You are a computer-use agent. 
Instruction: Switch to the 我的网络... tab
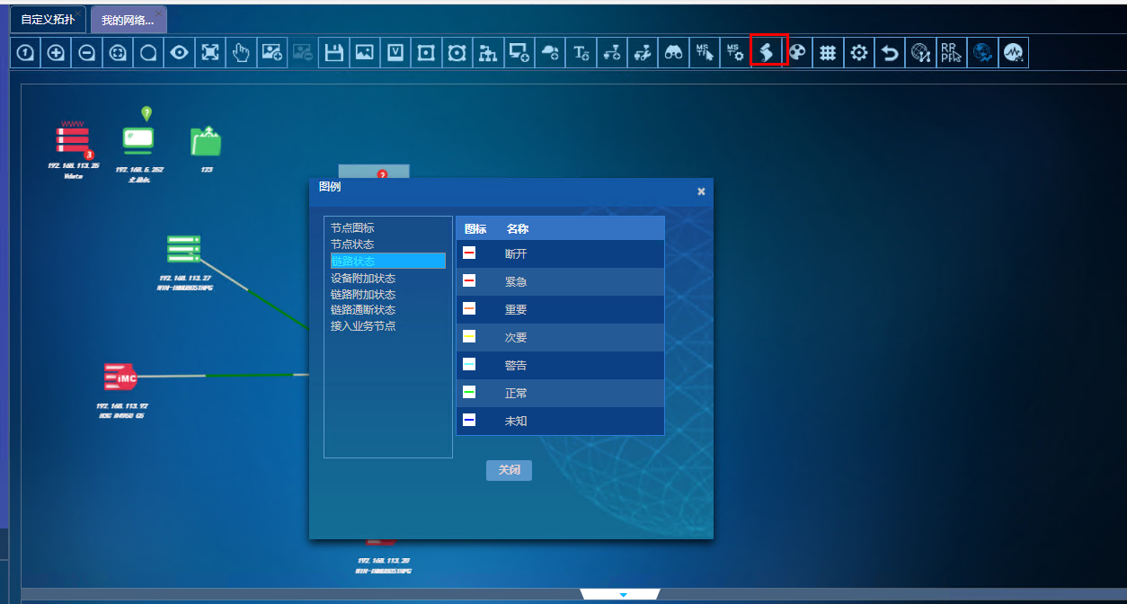pyautogui.click(x=128, y=20)
